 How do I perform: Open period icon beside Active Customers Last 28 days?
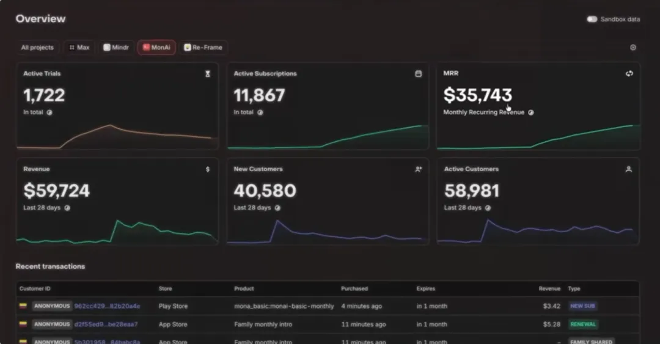pos(488,208)
